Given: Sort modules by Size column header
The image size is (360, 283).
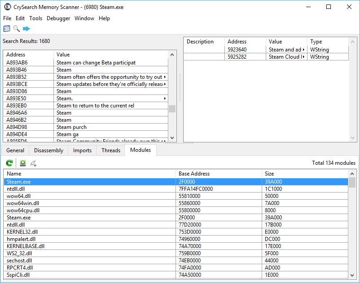Looking at the screenshot, I should [269, 174].
